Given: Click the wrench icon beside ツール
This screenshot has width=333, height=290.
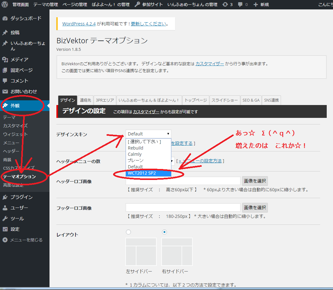Looking at the screenshot, I should [5, 218].
